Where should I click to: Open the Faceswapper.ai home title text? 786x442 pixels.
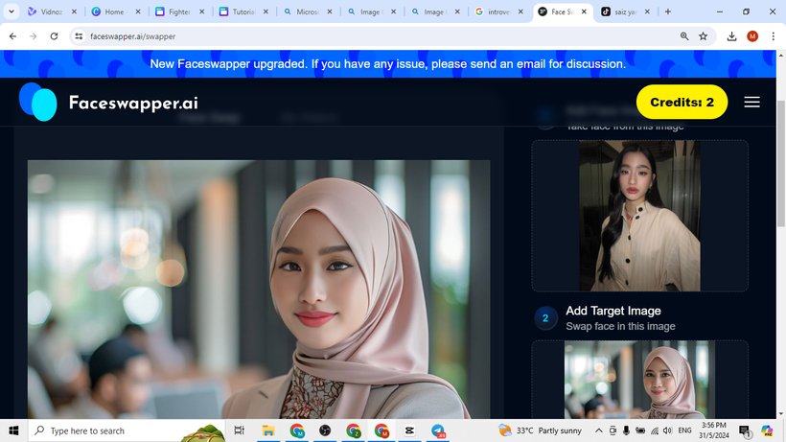click(133, 103)
